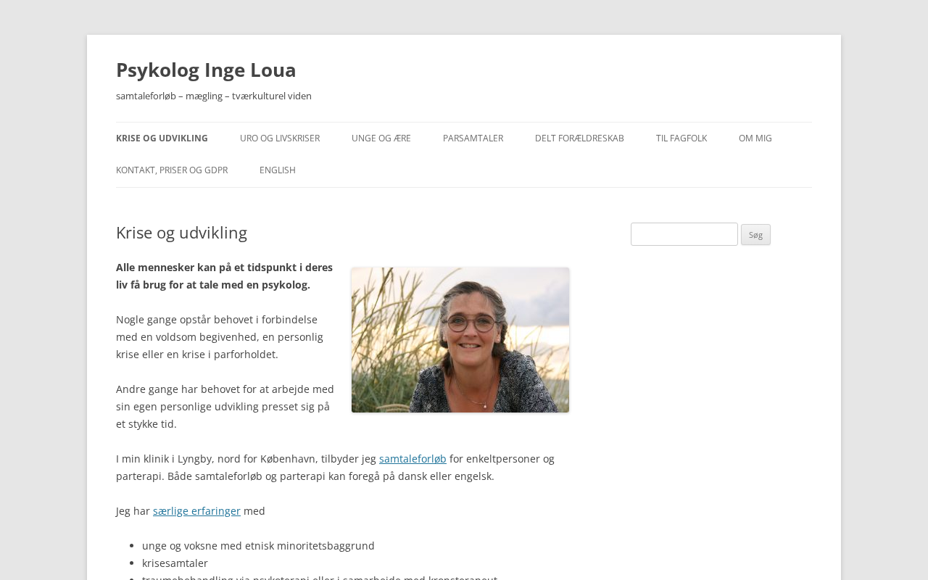Click the Krise og udvikling page heading
This screenshot has width=928, height=580.
181,233
